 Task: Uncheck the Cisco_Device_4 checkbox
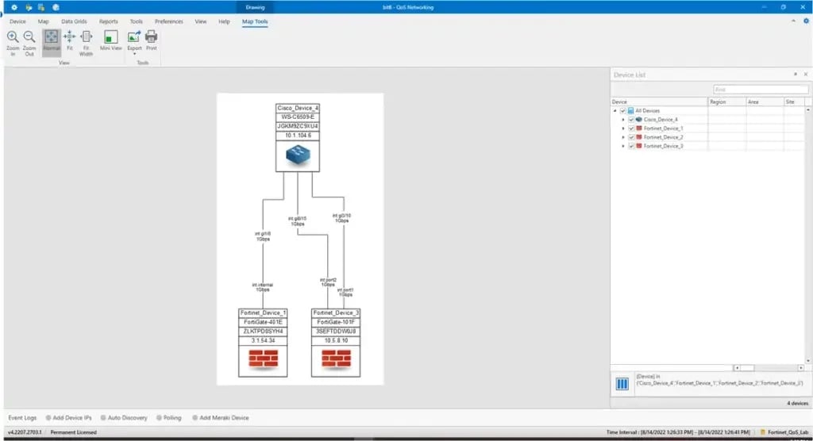click(631, 119)
